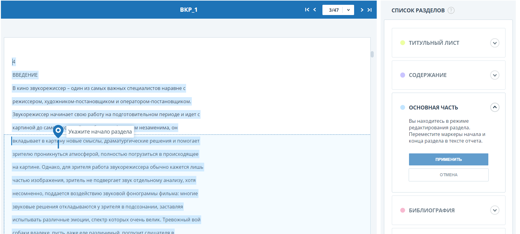Click the section start marker pin
The image size is (520, 234).
pyautogui.click(x=58, y=131)
